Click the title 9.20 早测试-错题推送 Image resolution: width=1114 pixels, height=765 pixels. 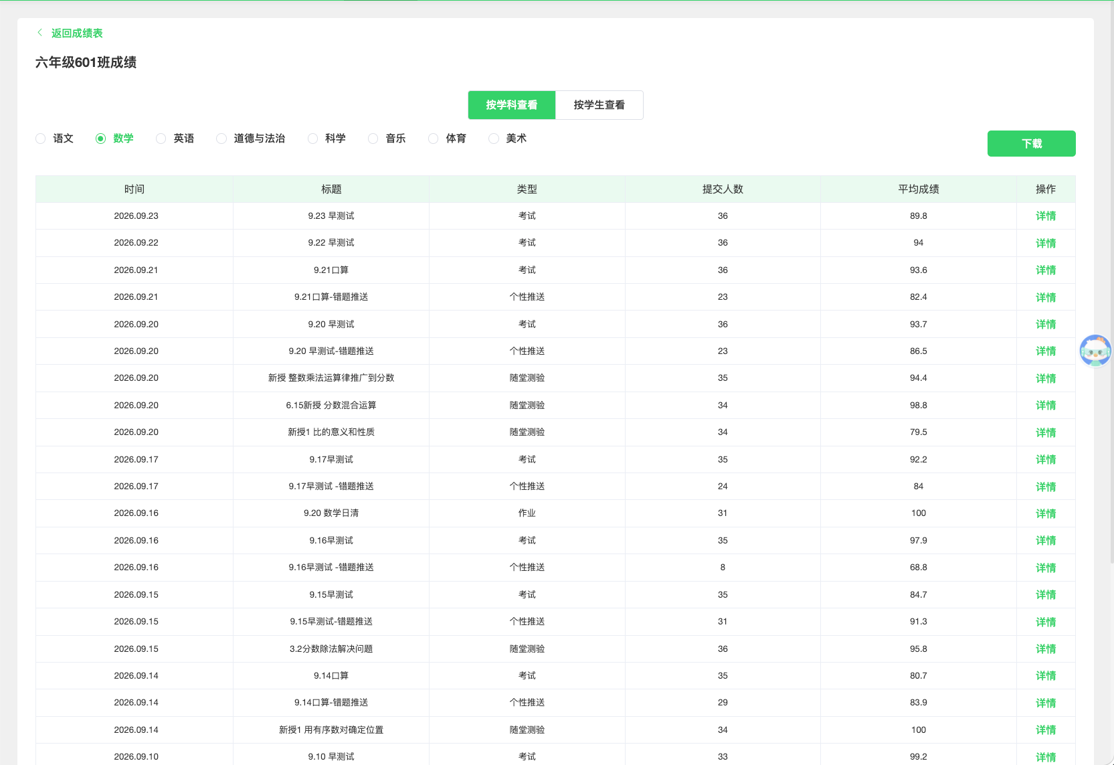[331, 351]
